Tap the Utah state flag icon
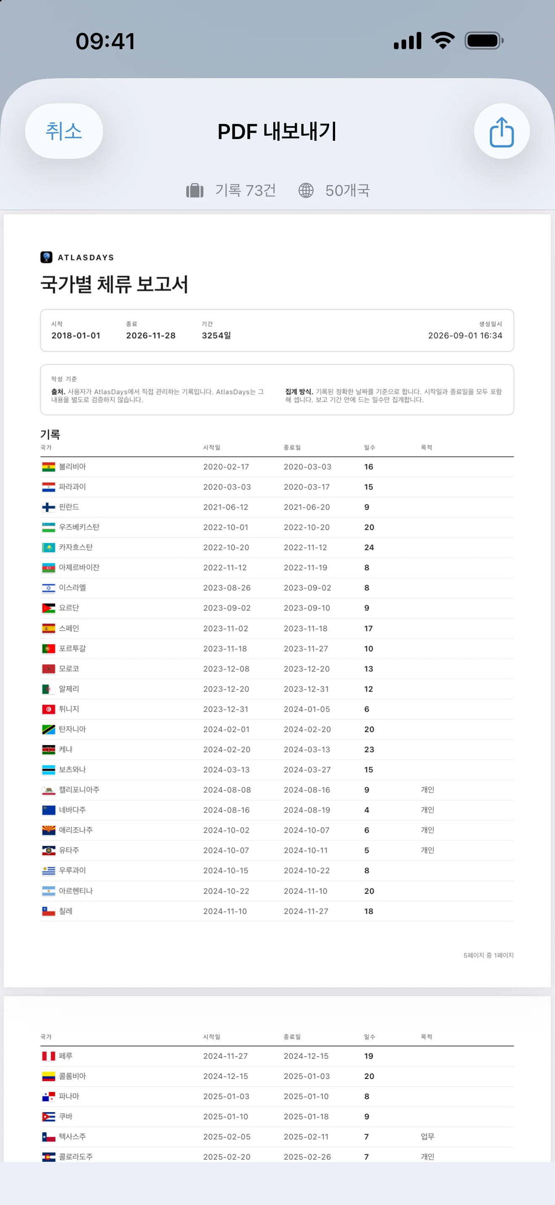 point(49,850)
